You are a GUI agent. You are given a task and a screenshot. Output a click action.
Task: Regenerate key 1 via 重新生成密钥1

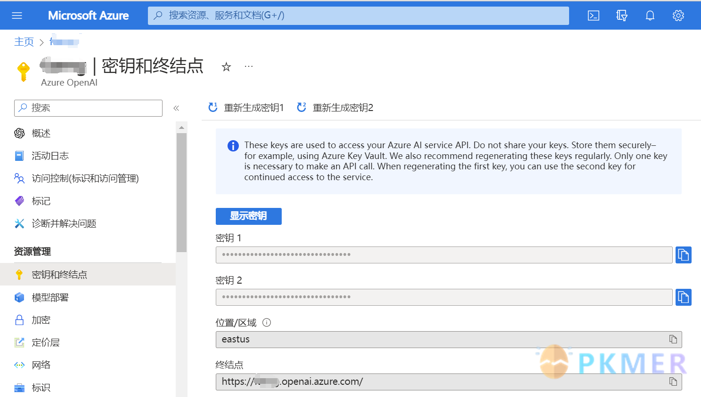point(246,108)
